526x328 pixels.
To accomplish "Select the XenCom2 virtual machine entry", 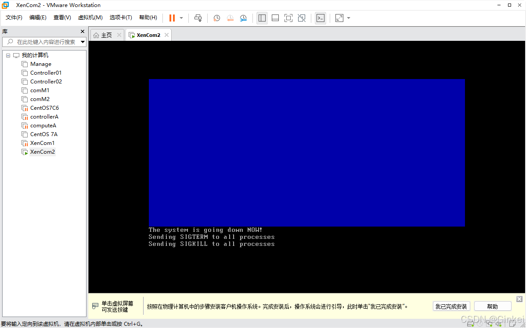I will click(42, 152).
